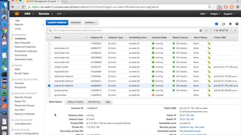Open the feedback chat bubble icon
241x135 pixels.
pos(217,24)
